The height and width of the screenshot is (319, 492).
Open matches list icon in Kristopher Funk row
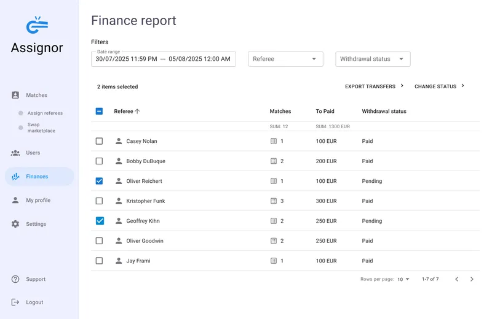click(x=274, y=201)
